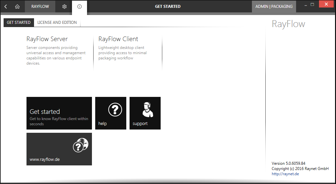Switch to LICENSE AND EDITION tab
This screenshot has height=184, width=336.
pyautogui.click(x=57, y=23)
